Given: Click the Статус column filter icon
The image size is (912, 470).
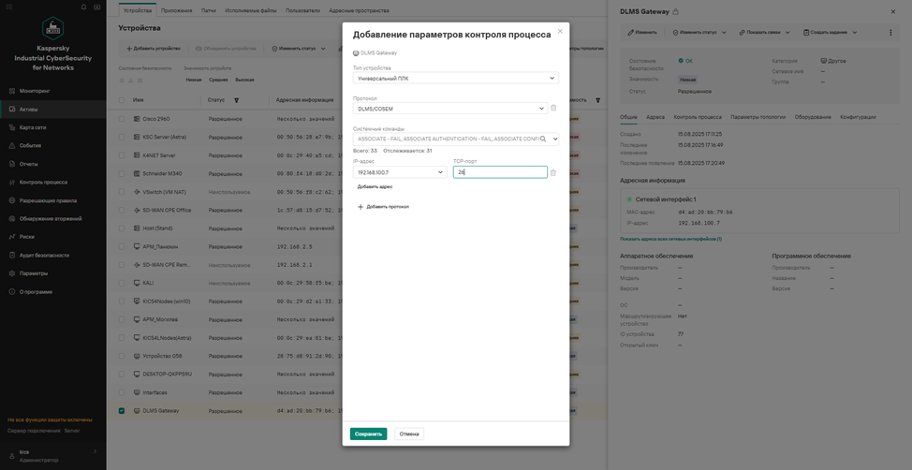Looking at the screenshot, I should point(236,100).
